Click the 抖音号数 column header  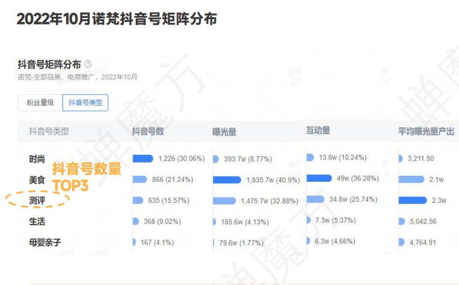pyautogui.click(x=148, y=131)
